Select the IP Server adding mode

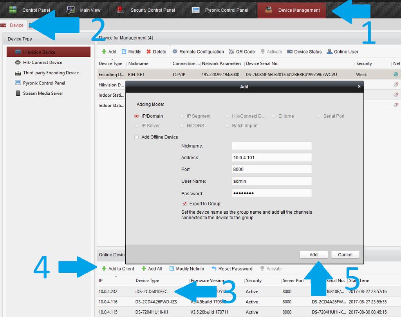click(x=147, y=126)
